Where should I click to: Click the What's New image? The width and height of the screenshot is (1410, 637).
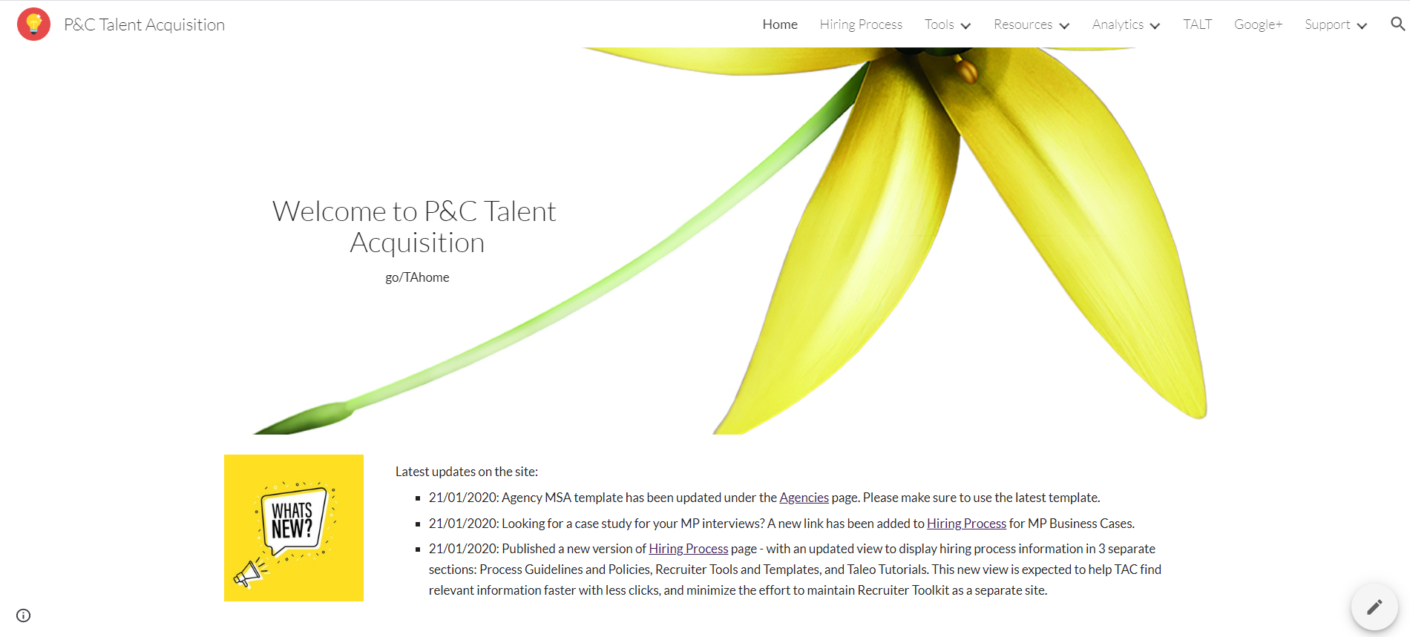pos(294,528)
